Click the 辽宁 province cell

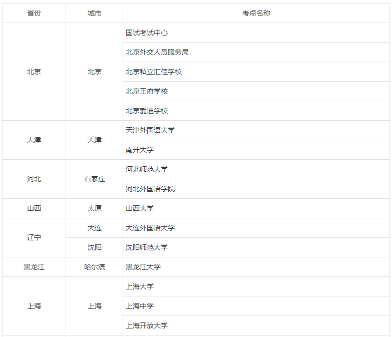tap(34, 238)
